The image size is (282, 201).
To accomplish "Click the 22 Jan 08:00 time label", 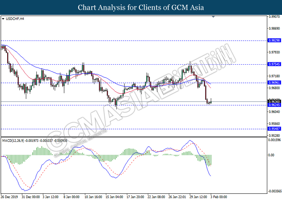I will 156,197.
